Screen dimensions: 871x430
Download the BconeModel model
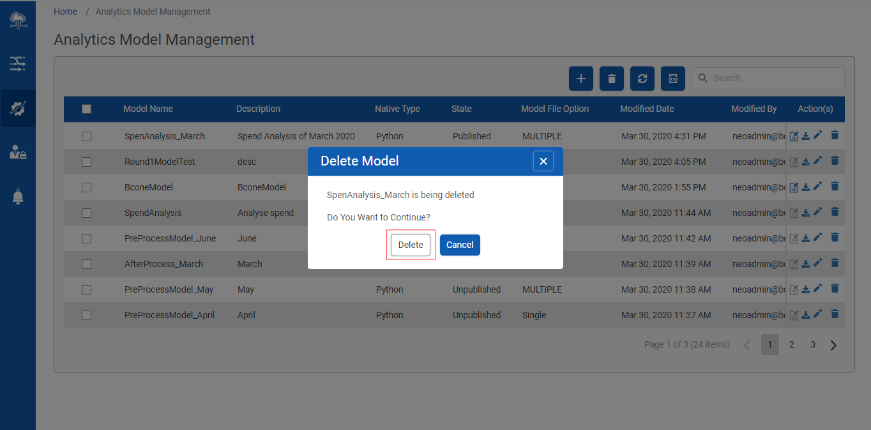[x=806, y=187]
